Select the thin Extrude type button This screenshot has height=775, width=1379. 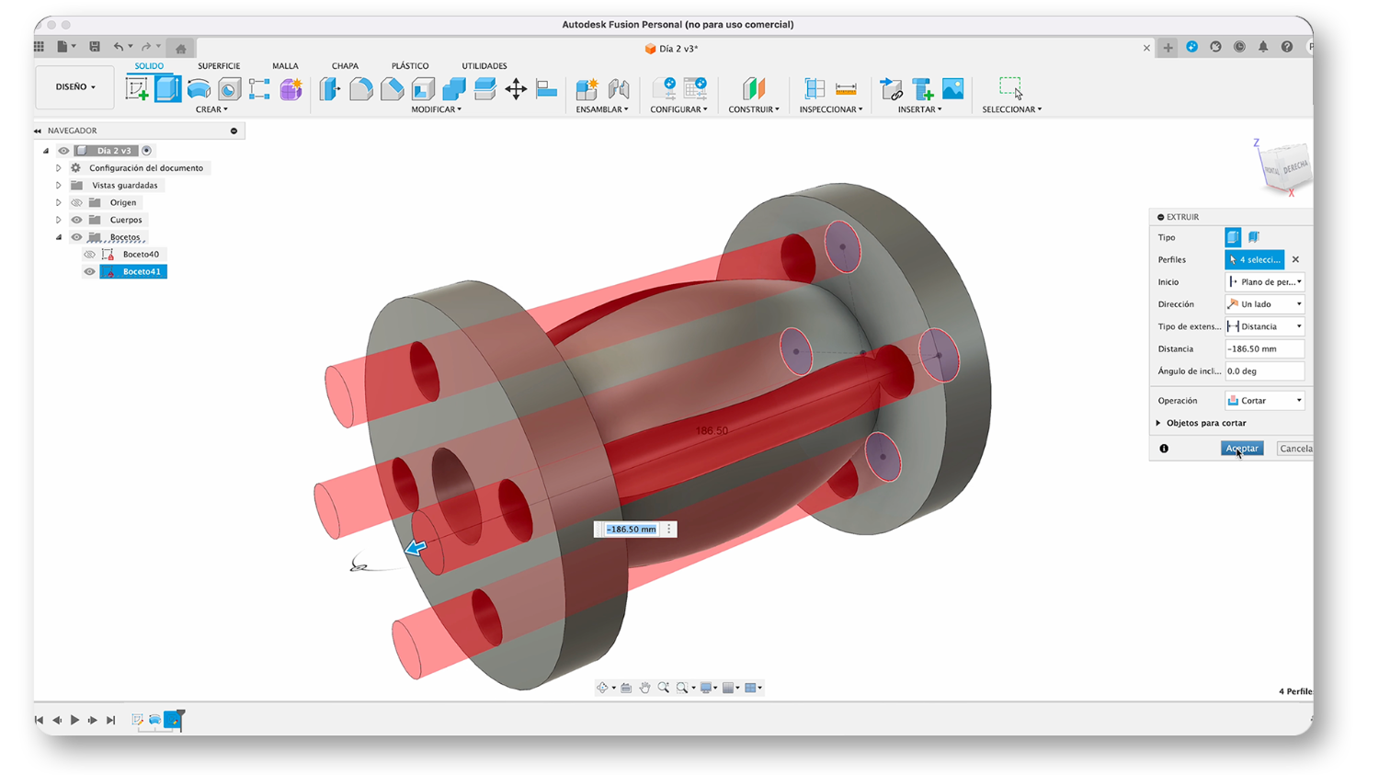[x=1254, y=237]
